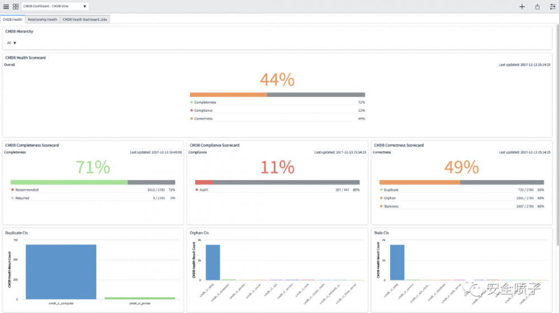Open the Staleness metric row

coord(462,206)
